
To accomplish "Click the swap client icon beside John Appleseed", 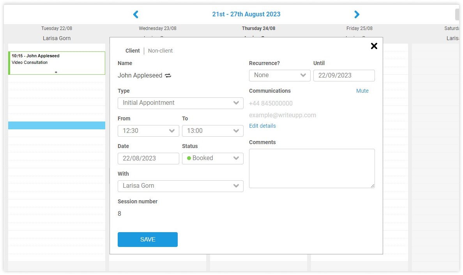I will (168, 76).
